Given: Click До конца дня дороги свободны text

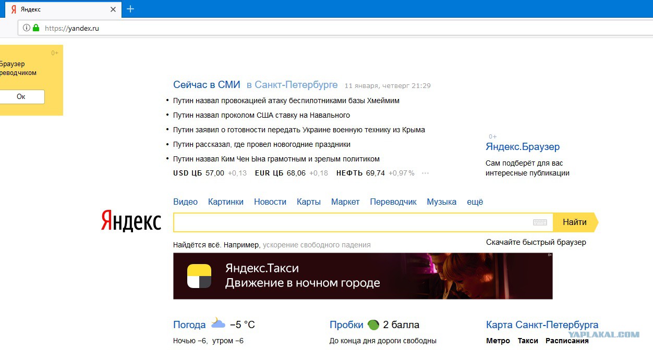Looking at the screenshot, I should [x=383, y=341].
